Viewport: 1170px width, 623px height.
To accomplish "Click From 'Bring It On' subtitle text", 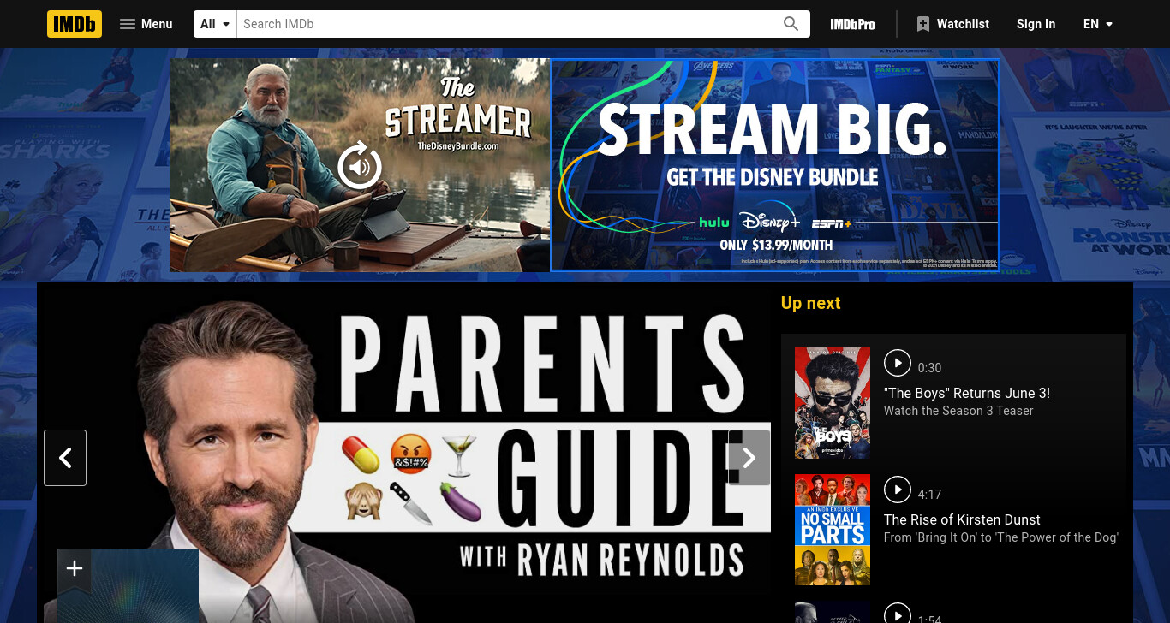I will click(1001, 537).
